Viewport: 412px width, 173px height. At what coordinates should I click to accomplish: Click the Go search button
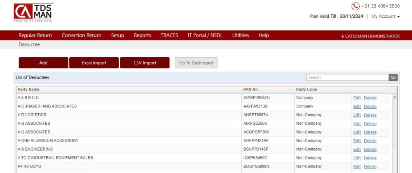coord(393,77)
